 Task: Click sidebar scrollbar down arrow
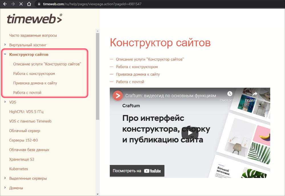click(x=97, y=194)
